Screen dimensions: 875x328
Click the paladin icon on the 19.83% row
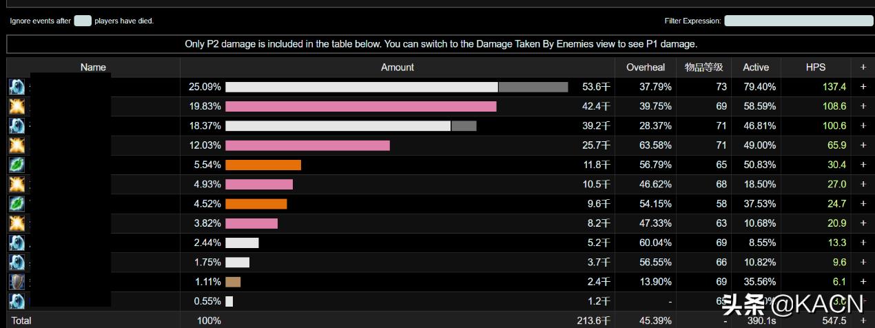17,106
